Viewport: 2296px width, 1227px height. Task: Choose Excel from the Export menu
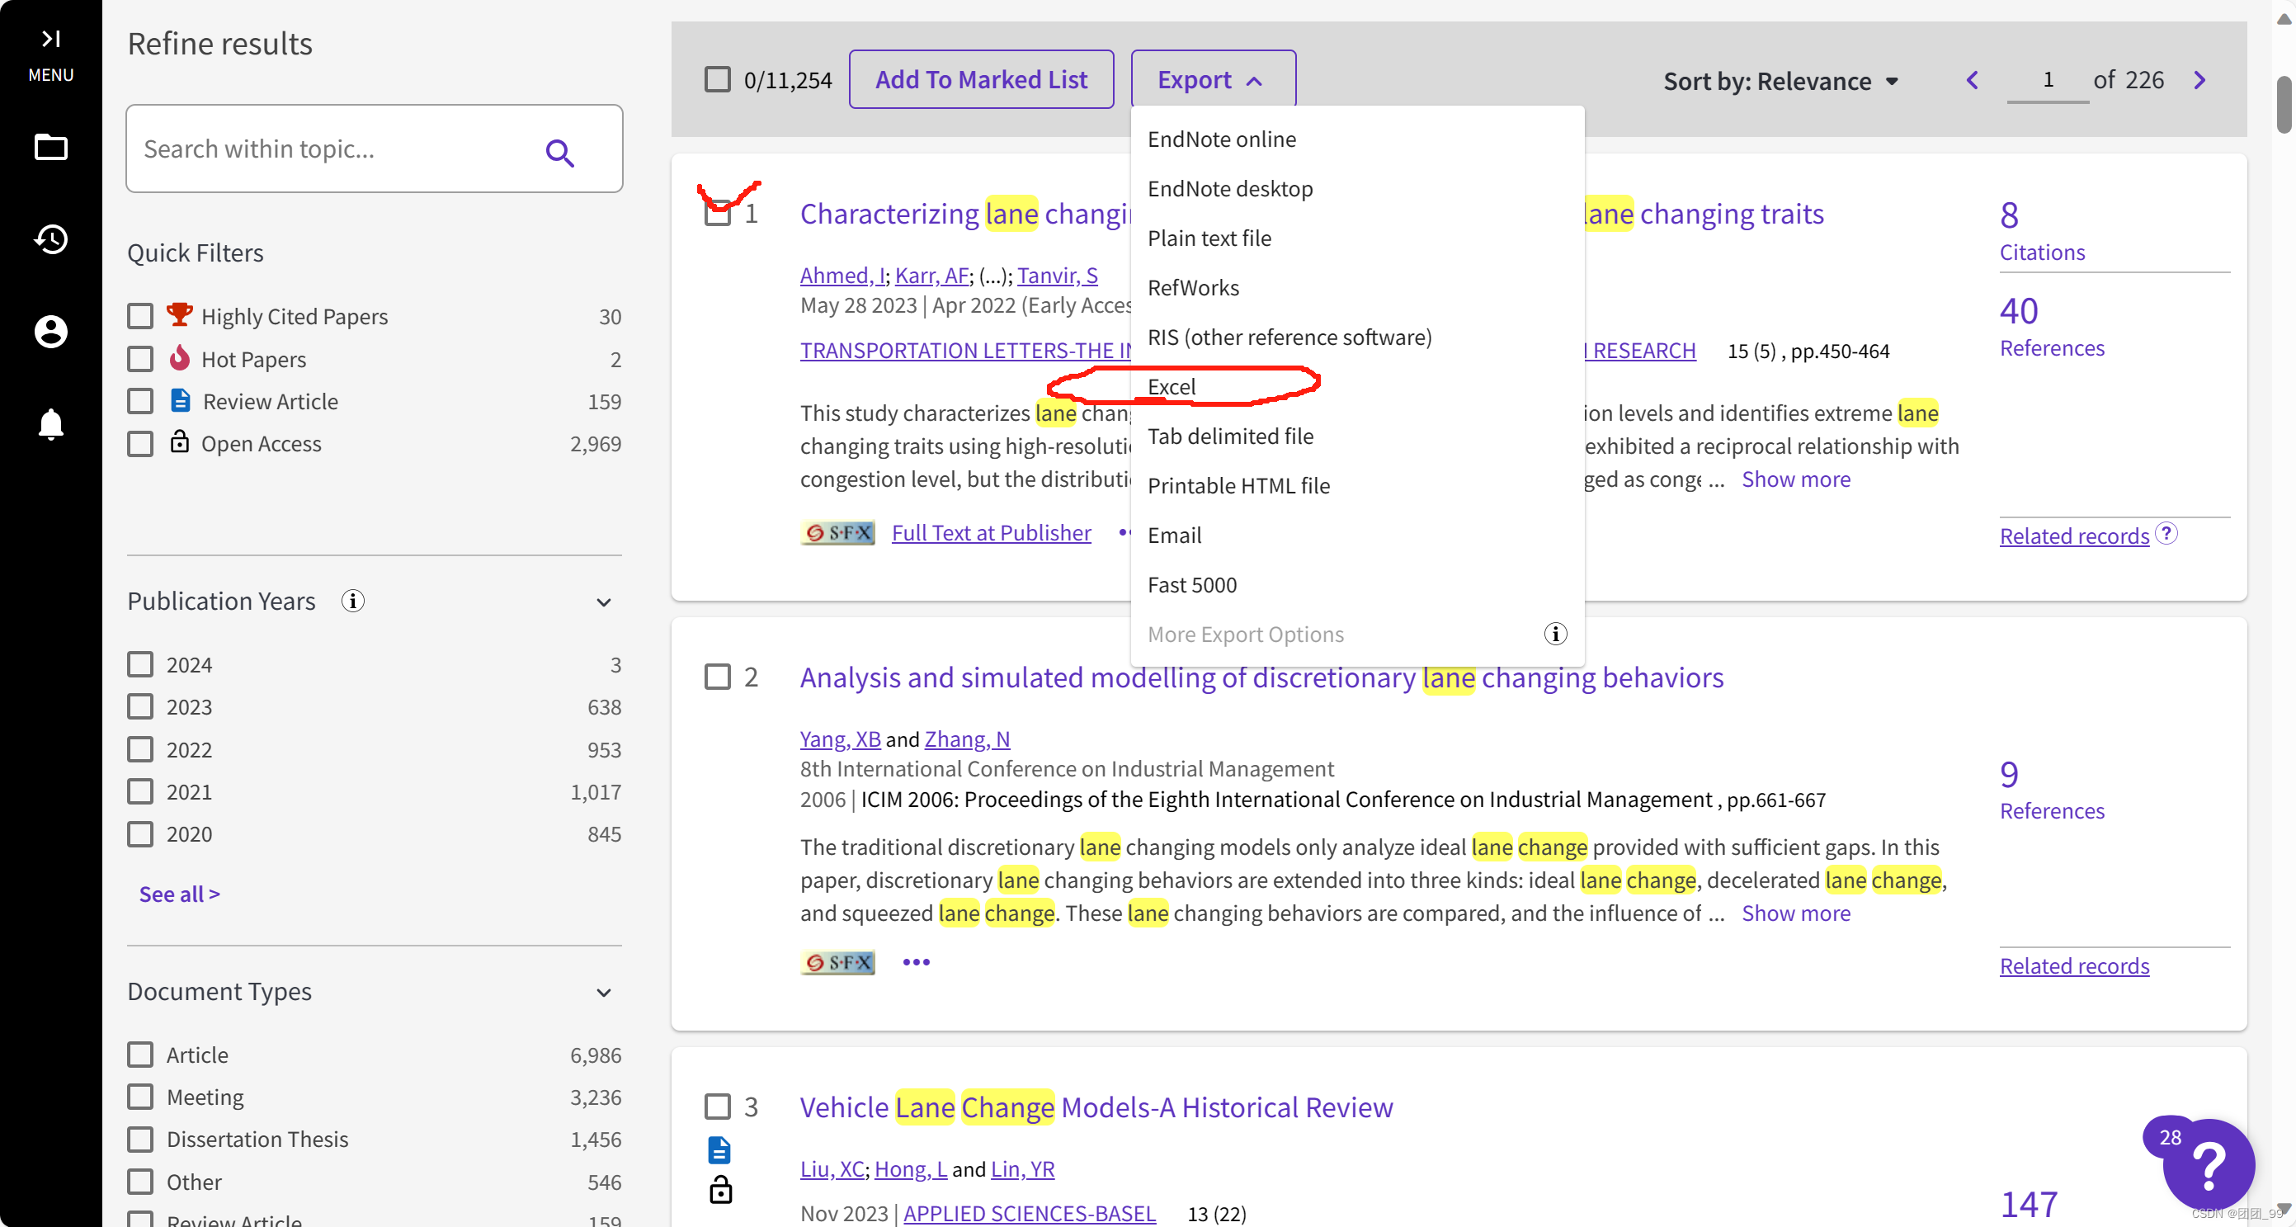point(1172,386)
